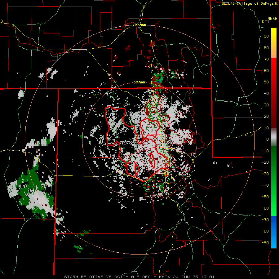Select the positive 50 scale value
Viewport: 279px width, 279px height.
[266, 82]
